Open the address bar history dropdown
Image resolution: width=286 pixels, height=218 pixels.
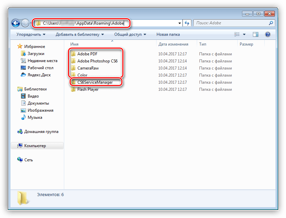click(180, 23)
